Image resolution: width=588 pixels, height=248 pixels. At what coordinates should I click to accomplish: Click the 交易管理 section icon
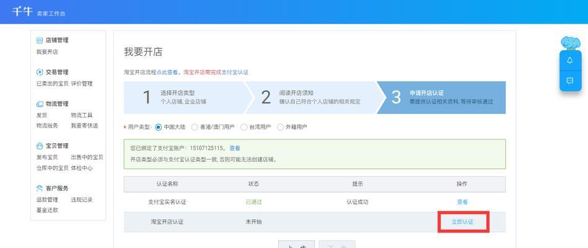40,72
